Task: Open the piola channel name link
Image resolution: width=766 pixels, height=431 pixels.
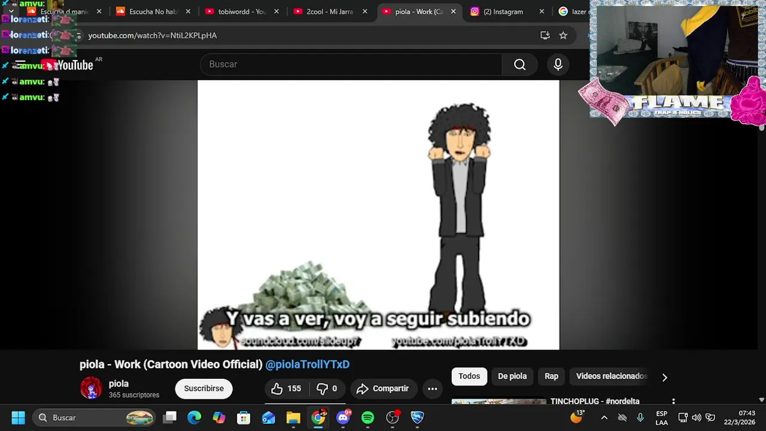Action: click(x=118, y=384)
